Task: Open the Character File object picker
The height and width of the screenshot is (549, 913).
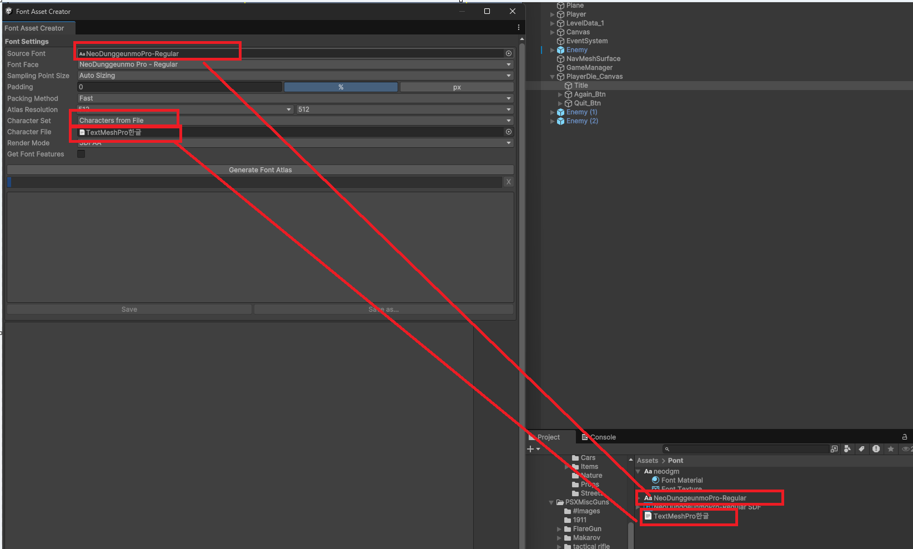Action: pyautogui.click(x=508, y=132)
